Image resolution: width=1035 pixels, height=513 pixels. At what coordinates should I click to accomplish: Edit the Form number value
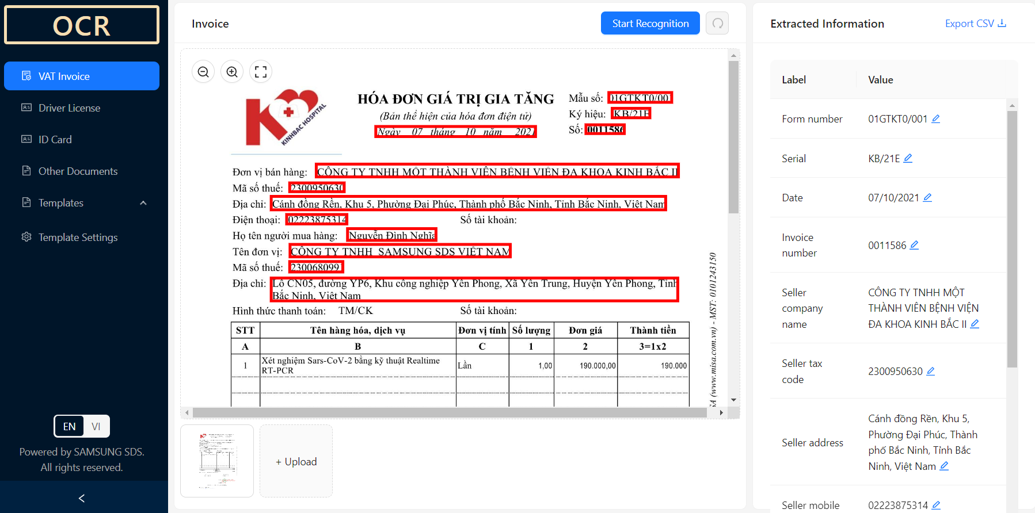936,118
